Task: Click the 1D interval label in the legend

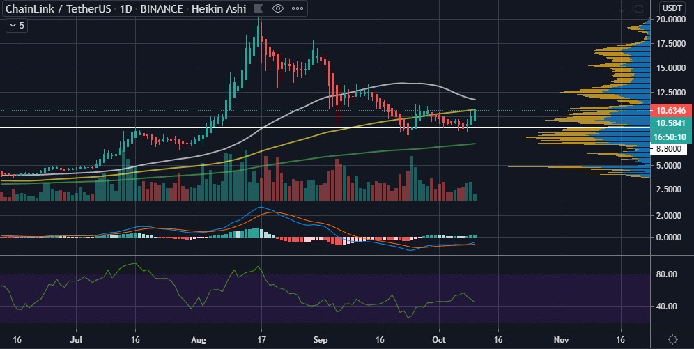Action: click(125, 8)
